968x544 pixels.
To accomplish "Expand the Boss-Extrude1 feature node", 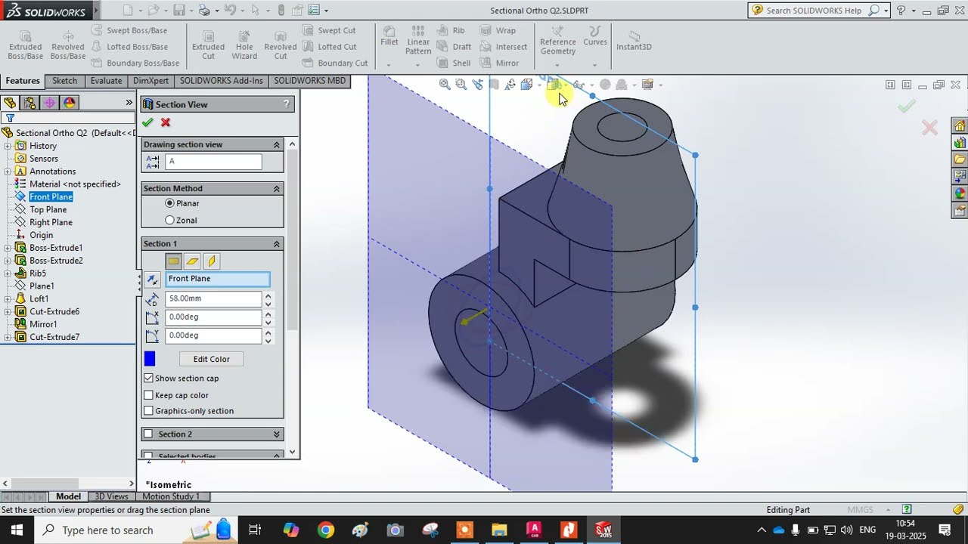I will click(x=8, y=248).
